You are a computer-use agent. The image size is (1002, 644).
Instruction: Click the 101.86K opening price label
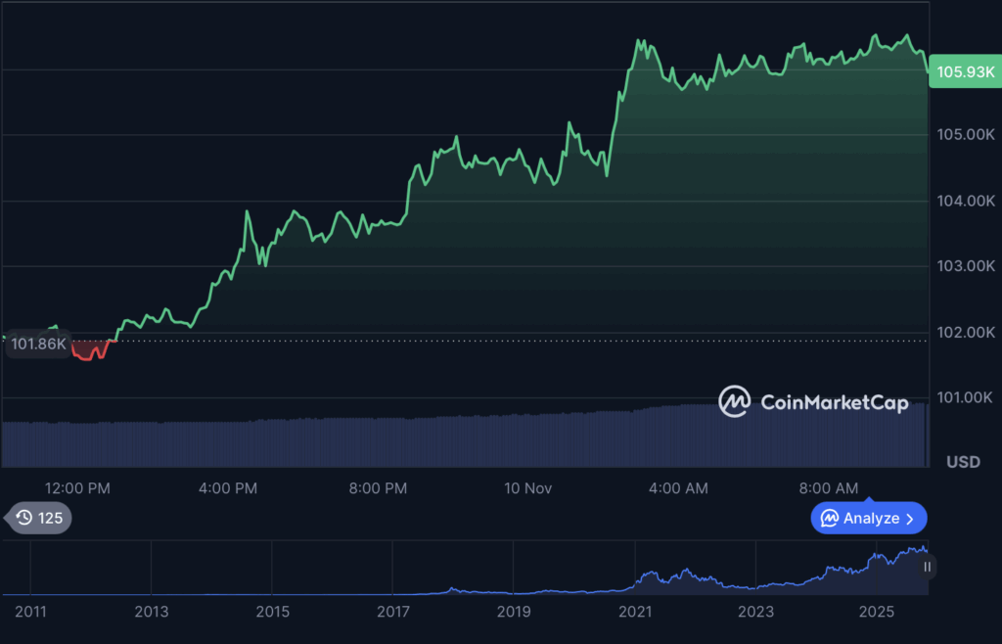click(x=35, y=345)
